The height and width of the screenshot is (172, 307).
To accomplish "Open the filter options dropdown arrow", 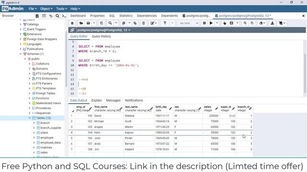I will (172, 23).
